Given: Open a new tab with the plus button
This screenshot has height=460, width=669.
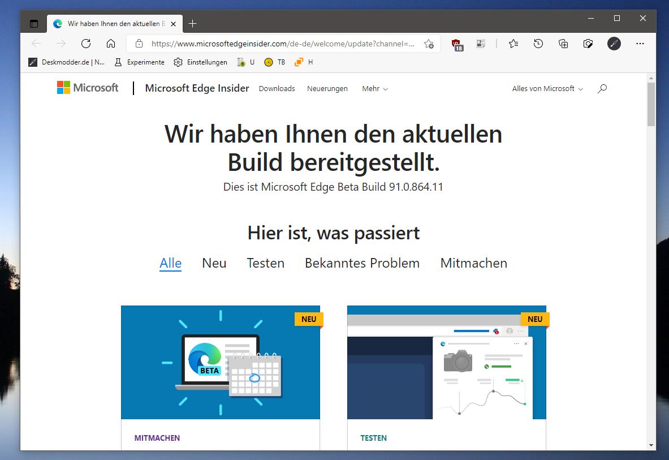Looking at the screenshot, I should click(192, 24).
